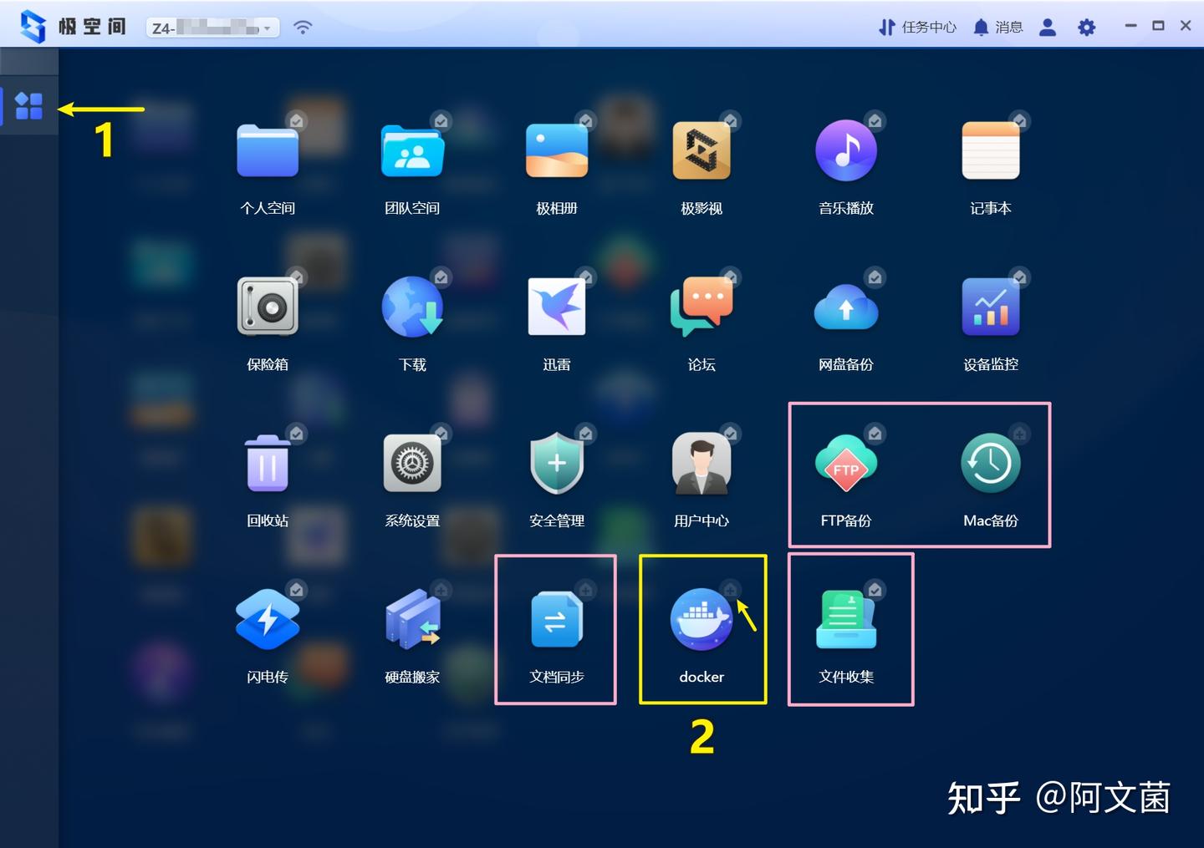Open the 任务中心 task center

coord(917,26)
